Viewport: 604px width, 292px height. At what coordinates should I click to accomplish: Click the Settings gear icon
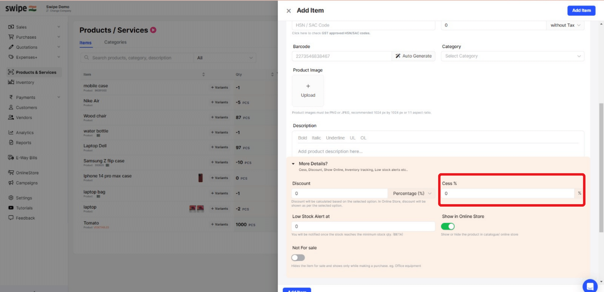tap(11, 198)
